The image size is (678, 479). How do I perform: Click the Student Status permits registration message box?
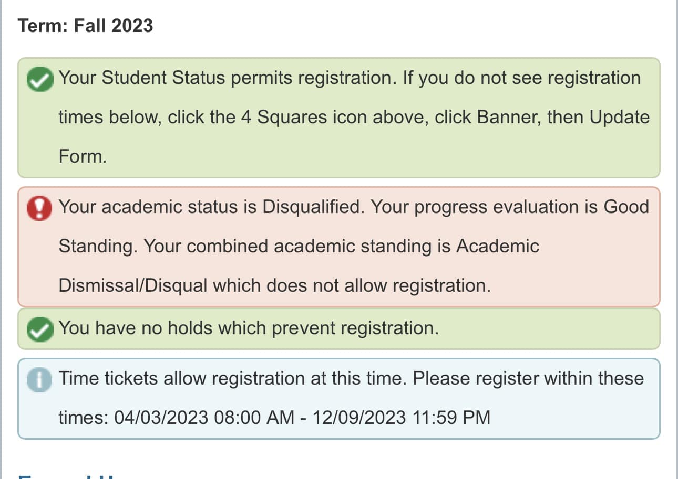point(338,118)
